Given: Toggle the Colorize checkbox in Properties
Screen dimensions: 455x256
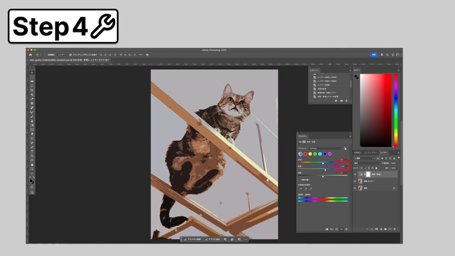Looking at the screenshot, I should tap(299, 180).
